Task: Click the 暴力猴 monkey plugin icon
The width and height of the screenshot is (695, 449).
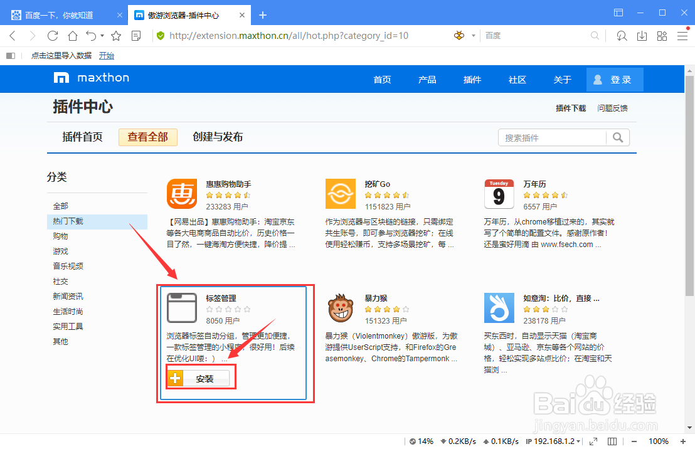Action: tap(341, 308)
